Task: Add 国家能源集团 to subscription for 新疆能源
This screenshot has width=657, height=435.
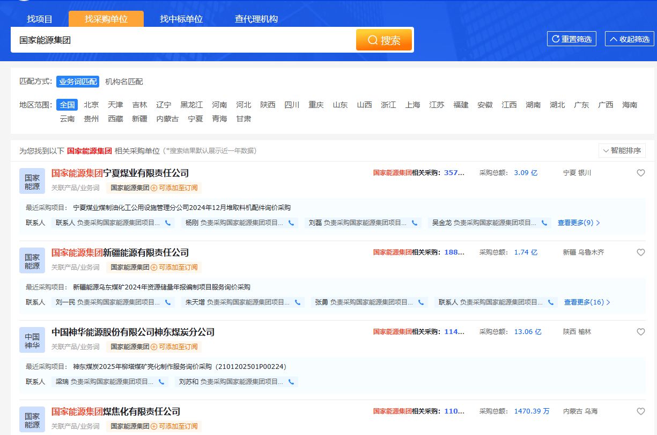Action: (174, 267)
